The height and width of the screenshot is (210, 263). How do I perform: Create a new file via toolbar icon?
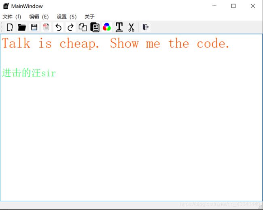coord(10,27)
